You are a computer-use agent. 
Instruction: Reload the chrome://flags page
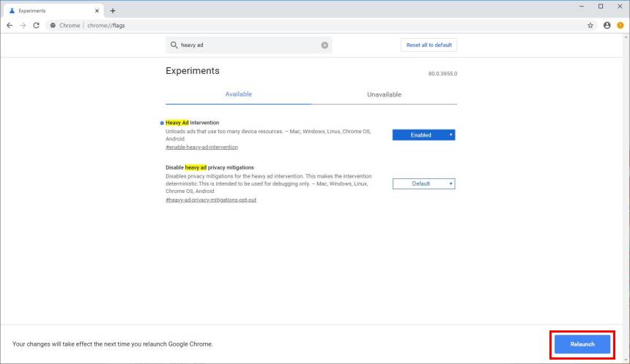(x=36, y=26)
